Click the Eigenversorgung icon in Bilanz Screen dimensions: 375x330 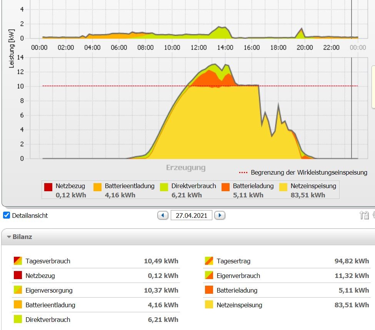[18, 290]
